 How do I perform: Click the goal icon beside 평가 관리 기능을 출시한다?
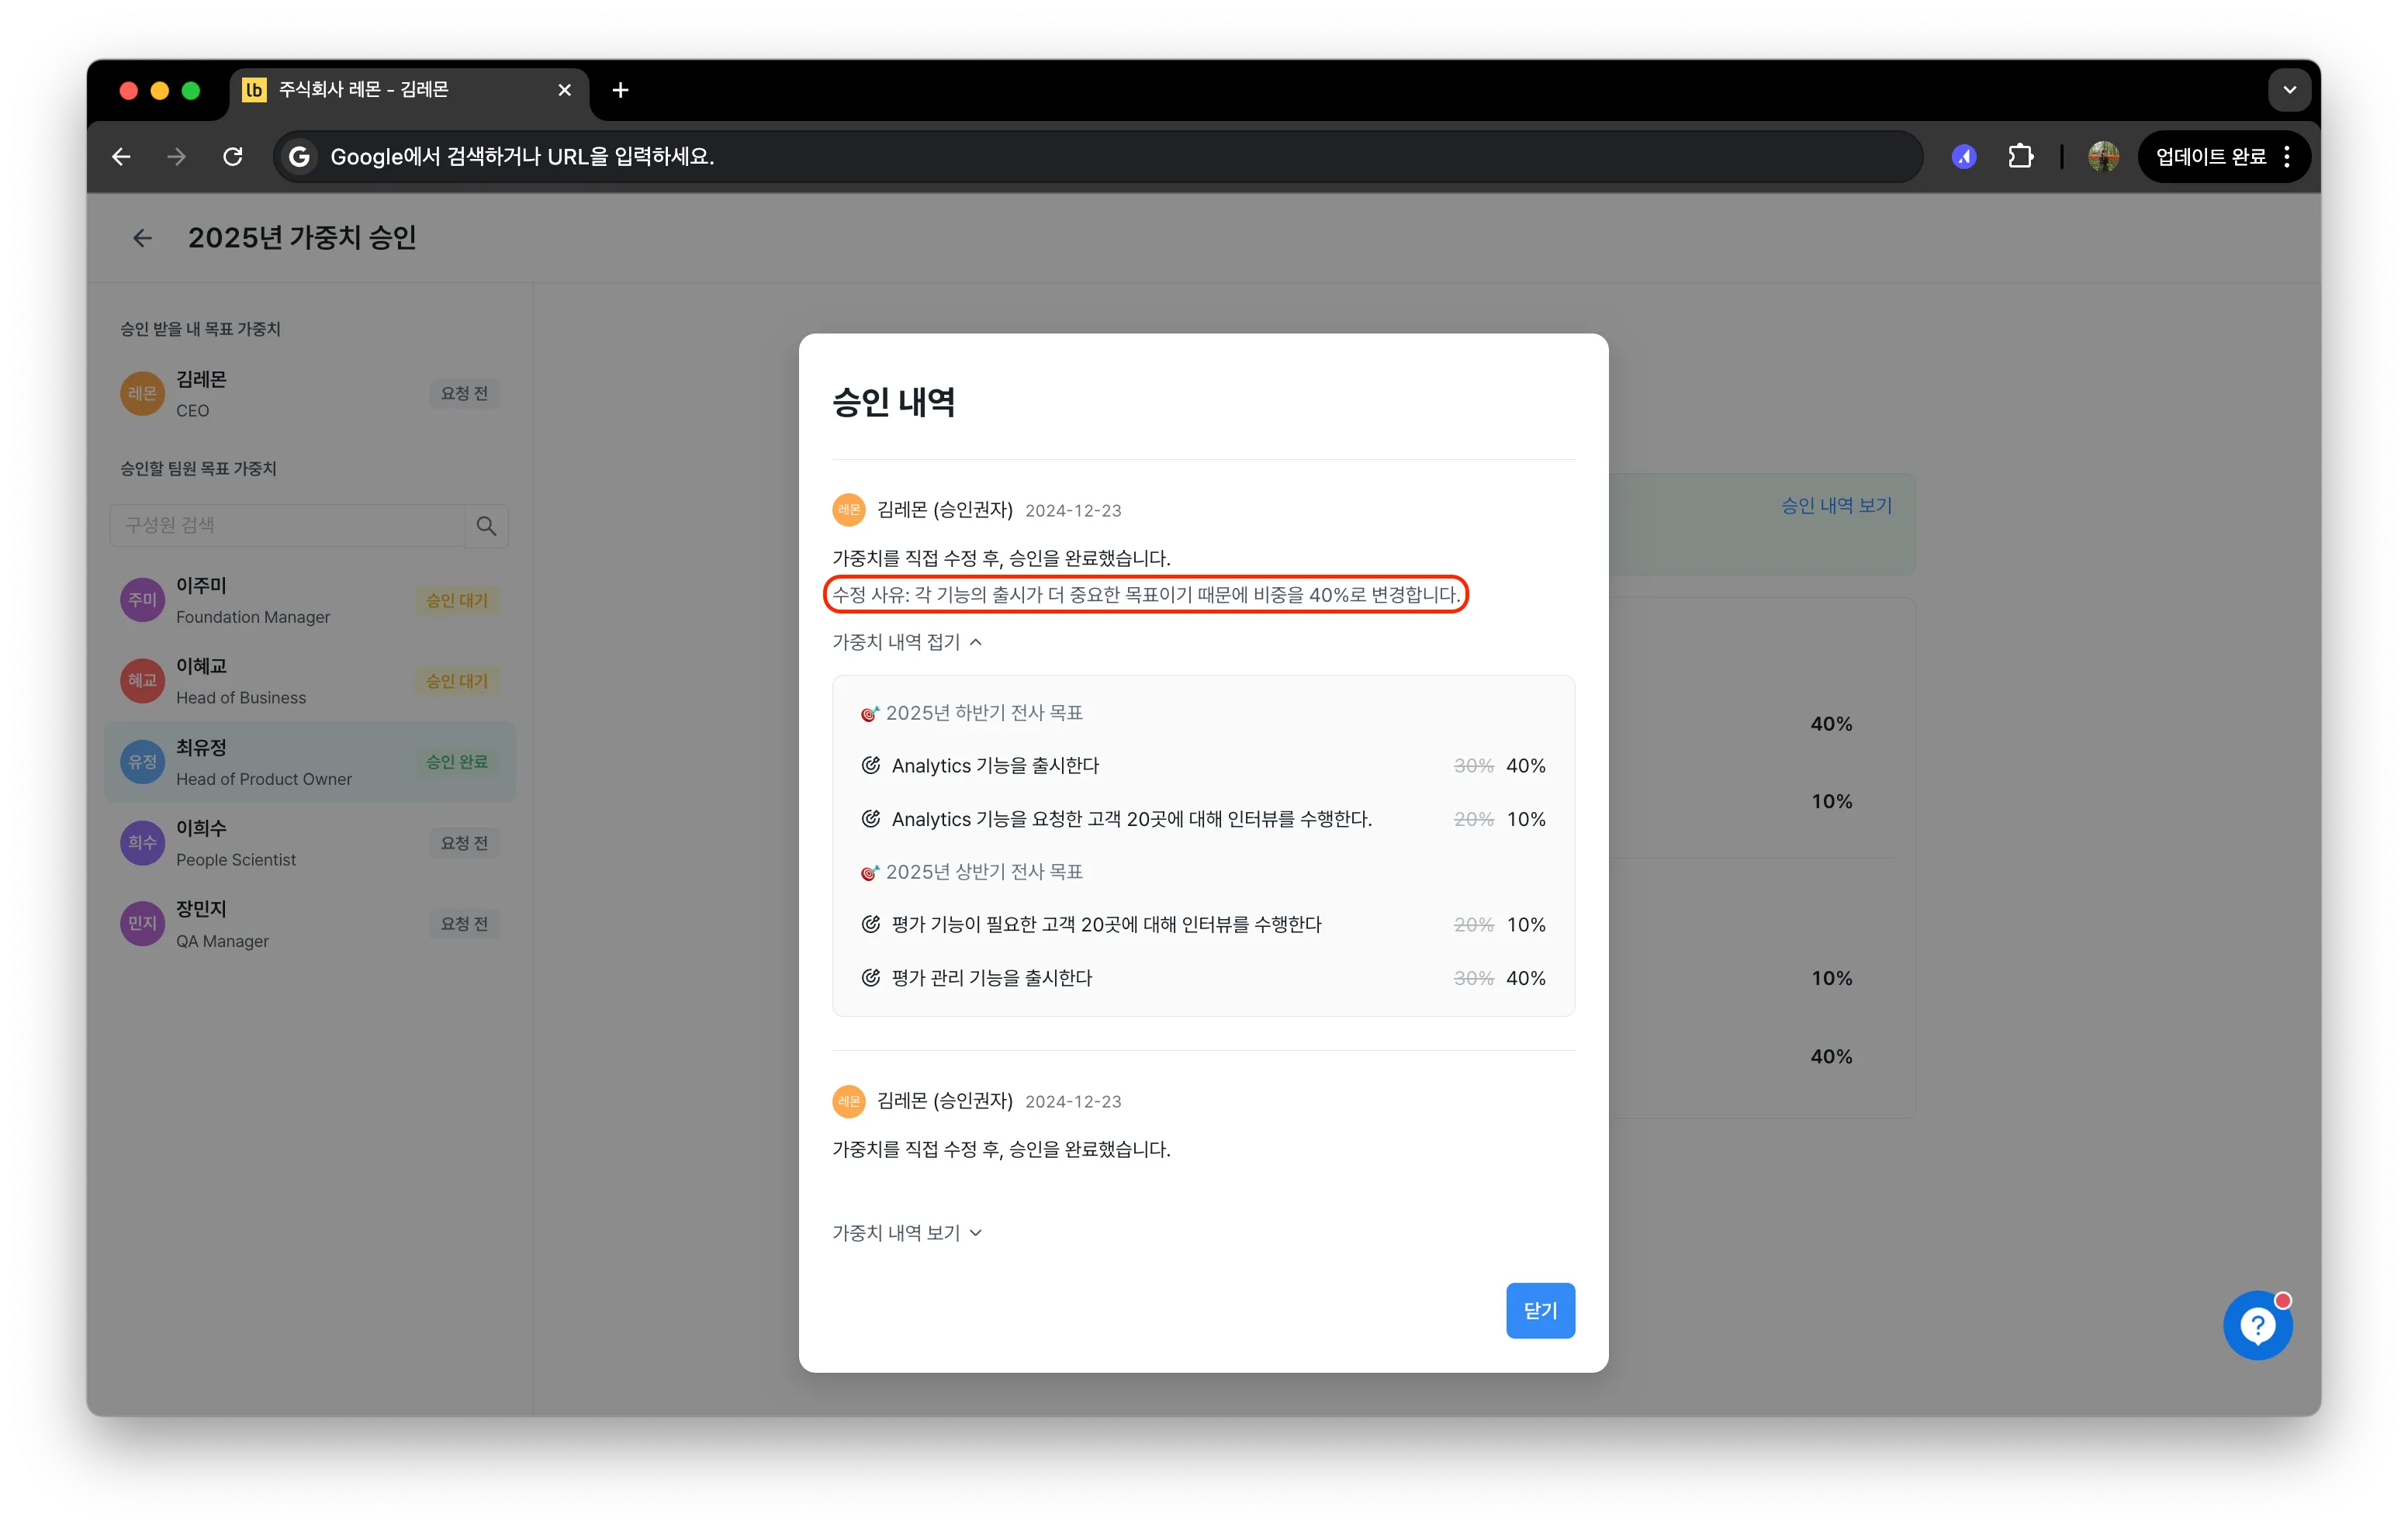coord(871,977)
